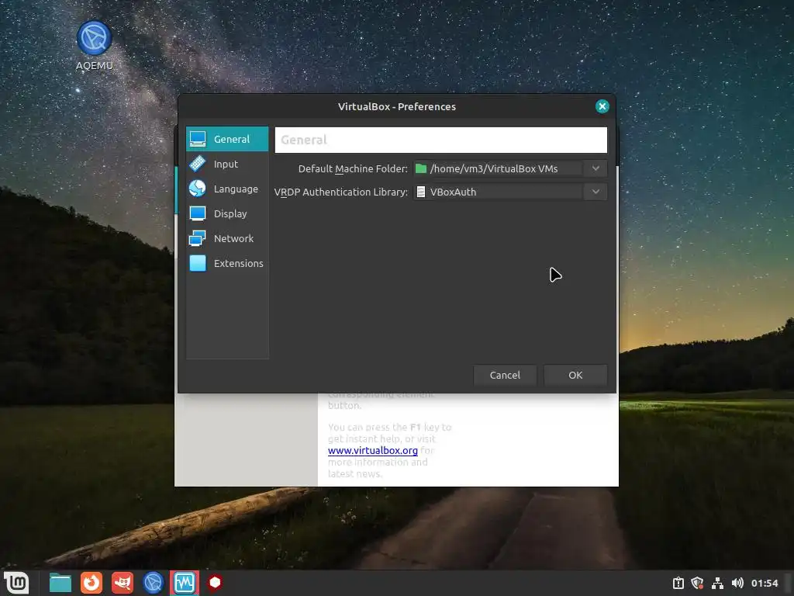Expand the Default Machine Folder dropdown arrow
Viewport: 794px width, 596px height.
coord(595,168)
